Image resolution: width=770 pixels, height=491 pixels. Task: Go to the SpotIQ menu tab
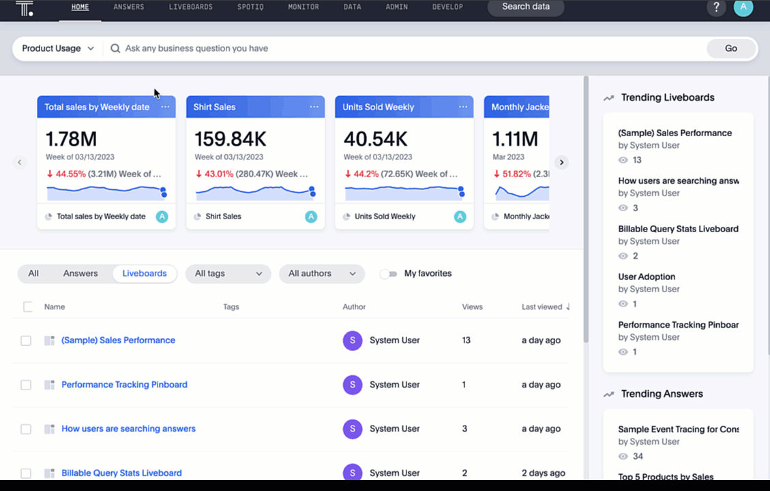click(x=250, y=7)
